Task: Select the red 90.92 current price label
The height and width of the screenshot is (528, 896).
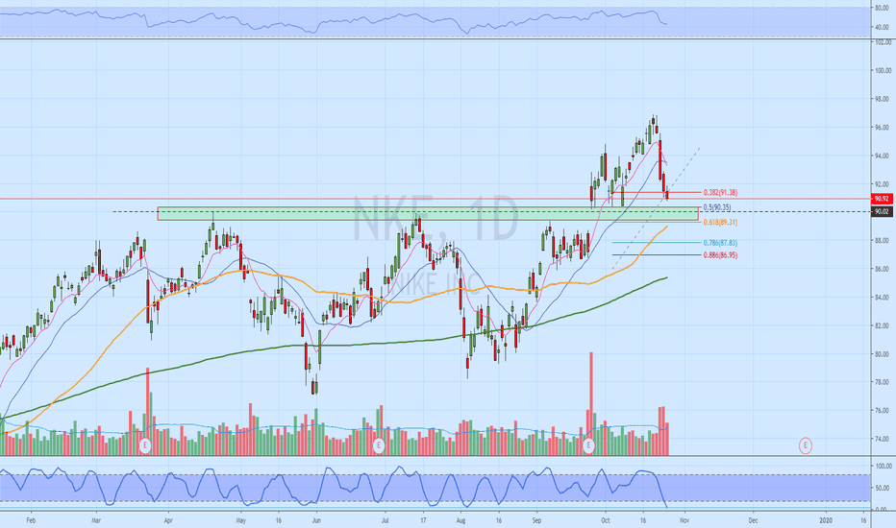Action: (x=882, y=199)
